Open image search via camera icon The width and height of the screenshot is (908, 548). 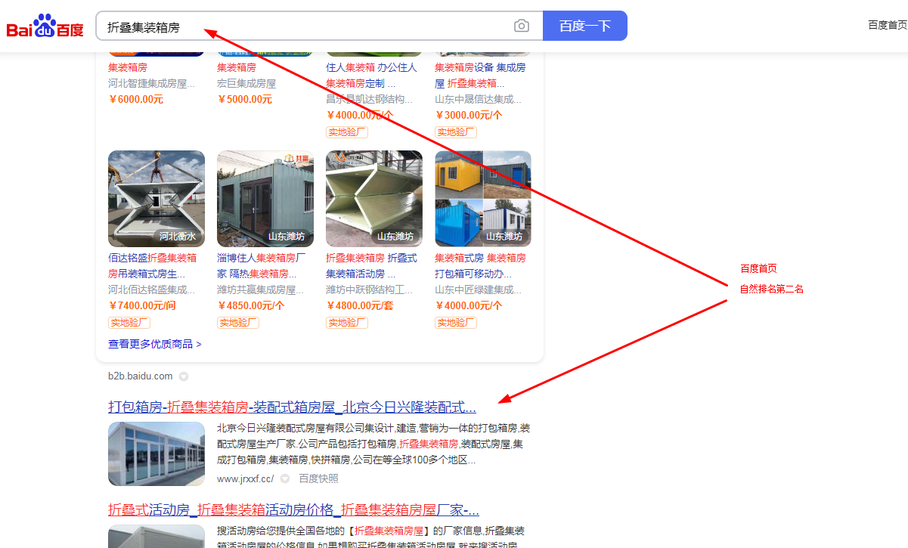(x=522, y=26)
